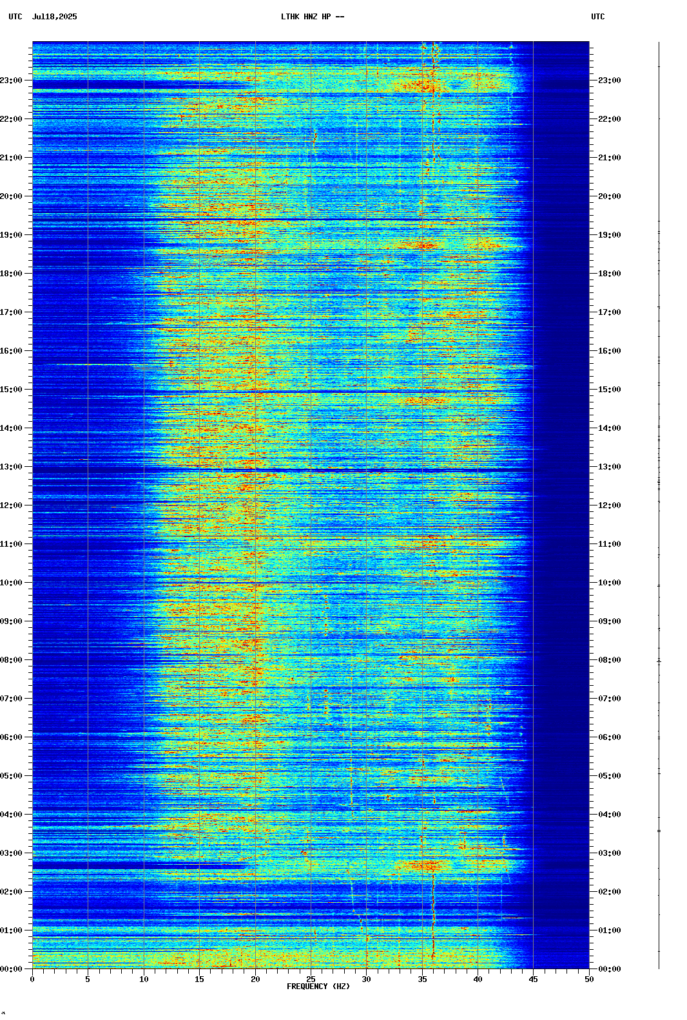Click 09:00 on the left time axis

click(11, 621)
